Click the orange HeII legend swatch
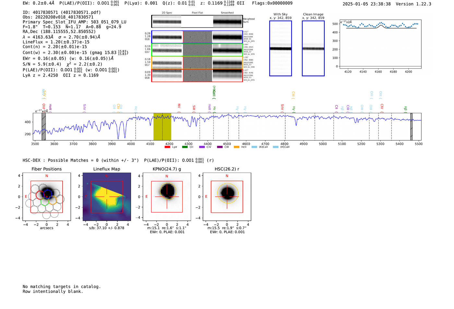454x309 pixels. click(x=236, y=147)
